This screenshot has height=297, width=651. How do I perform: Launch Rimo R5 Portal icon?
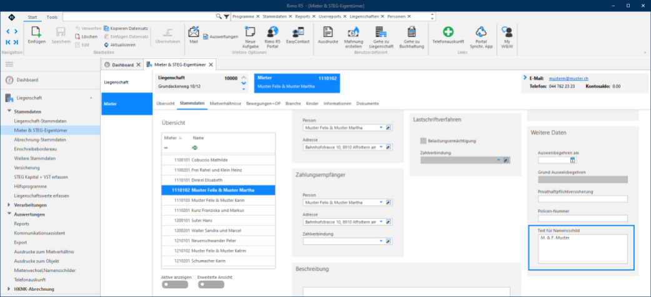(x=272, y=31)
